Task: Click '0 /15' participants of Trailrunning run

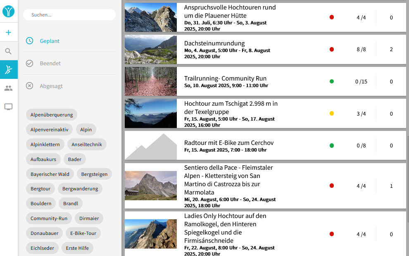Action: point(361,82)
